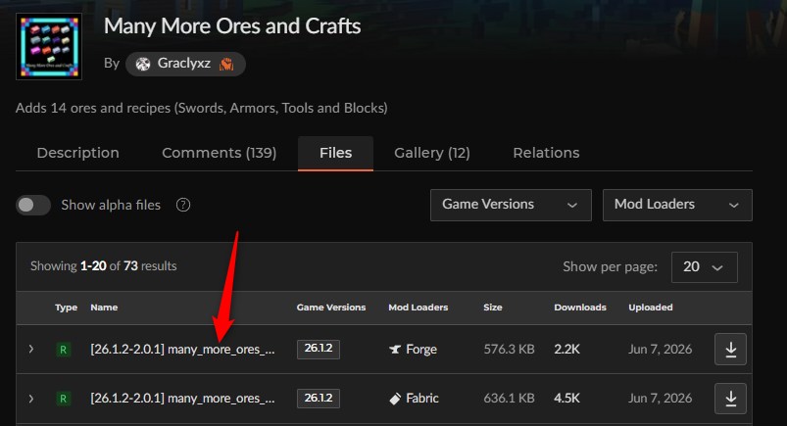Click the Jun 7, 2026 date in Forge row
Viewport: 787px width, 426px height.
[660, 349]
